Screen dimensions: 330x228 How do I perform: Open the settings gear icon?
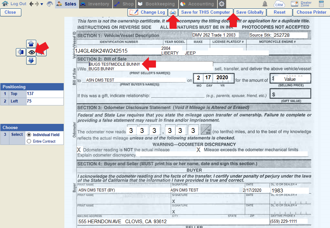point(222,4)
